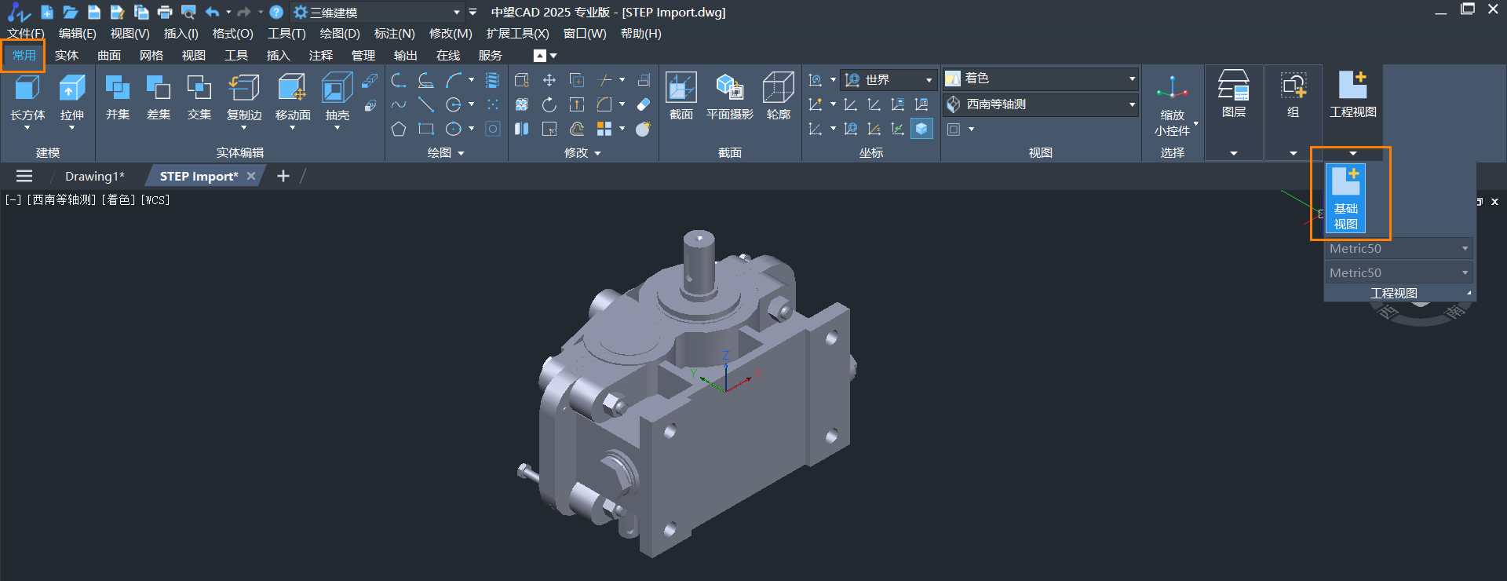Viewport: 1507px width, 581px height.
Task: Open the 西南等轴测 view direction dropdown
Action: (1132, 104)
